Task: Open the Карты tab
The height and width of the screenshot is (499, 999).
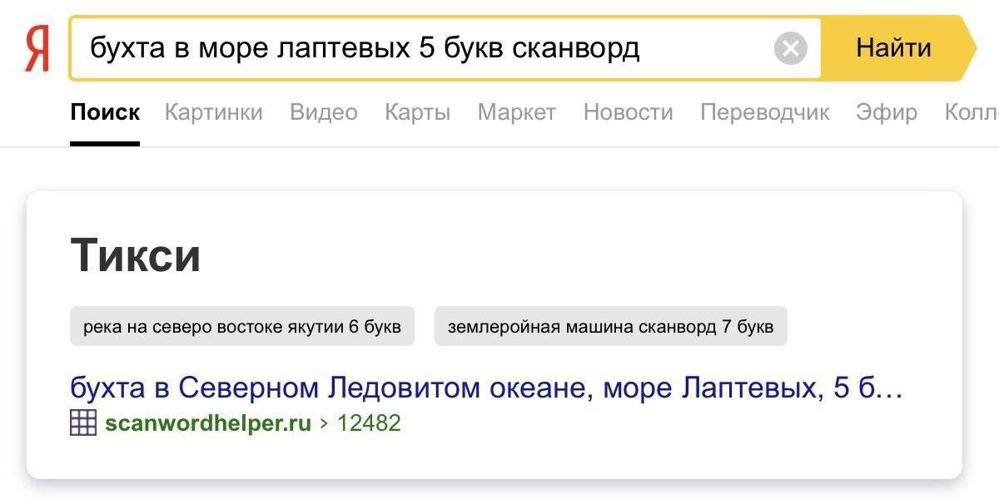Action: coord(418,112)
